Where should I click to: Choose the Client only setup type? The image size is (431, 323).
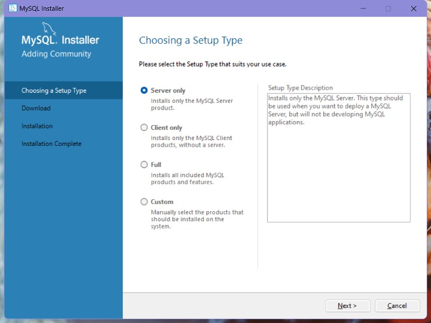[144, 127]
